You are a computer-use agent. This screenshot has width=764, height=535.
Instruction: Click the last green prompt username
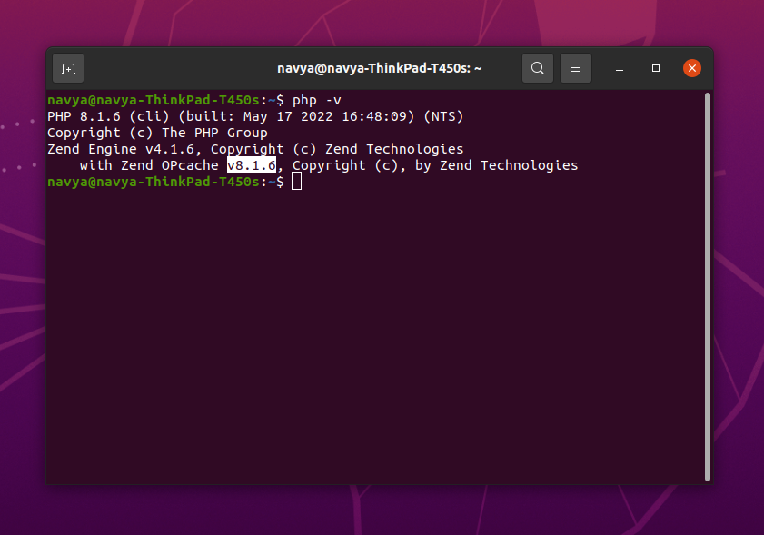click(x=154, y=182)
